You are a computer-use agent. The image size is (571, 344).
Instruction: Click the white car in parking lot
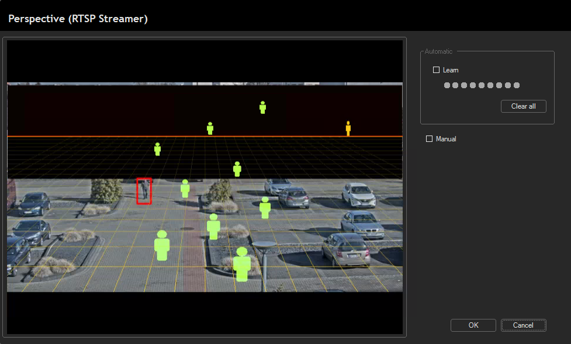(359, 194)
